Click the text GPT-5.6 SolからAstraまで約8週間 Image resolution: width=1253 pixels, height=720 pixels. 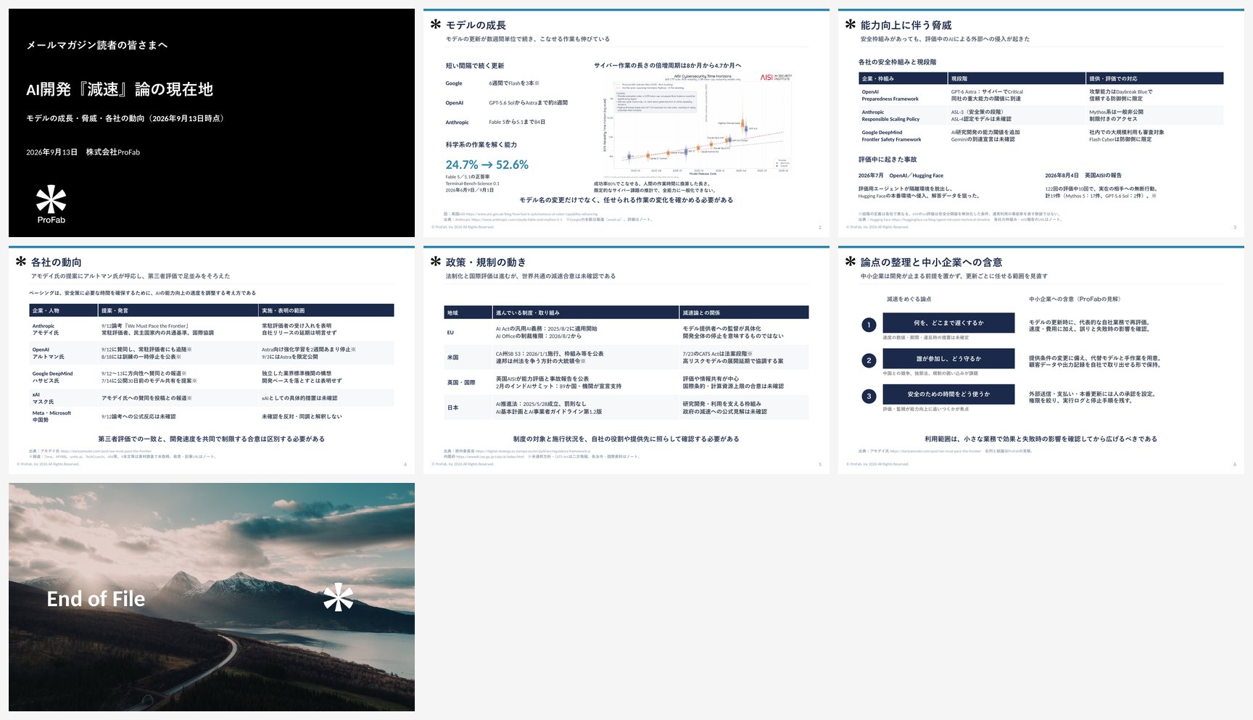528,103
